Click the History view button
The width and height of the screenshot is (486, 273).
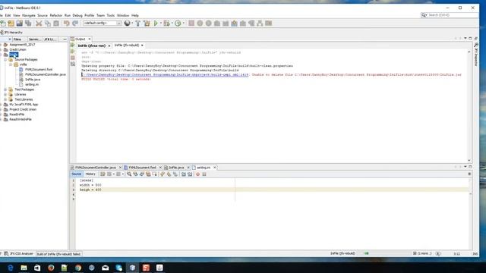pos(90,174)
